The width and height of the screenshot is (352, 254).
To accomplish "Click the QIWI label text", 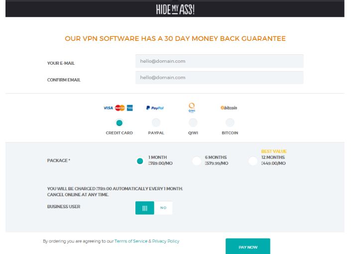I will pyautogui.click(x=193, y=133).
